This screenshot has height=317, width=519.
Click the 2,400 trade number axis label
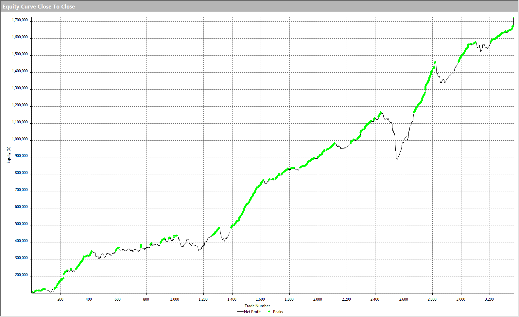point(375,299)
